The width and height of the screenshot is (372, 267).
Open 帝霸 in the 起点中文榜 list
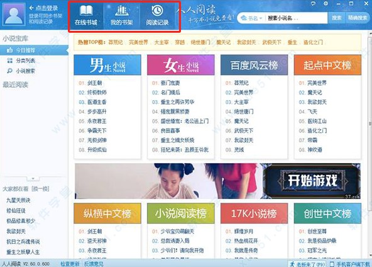tap(312, 140)
